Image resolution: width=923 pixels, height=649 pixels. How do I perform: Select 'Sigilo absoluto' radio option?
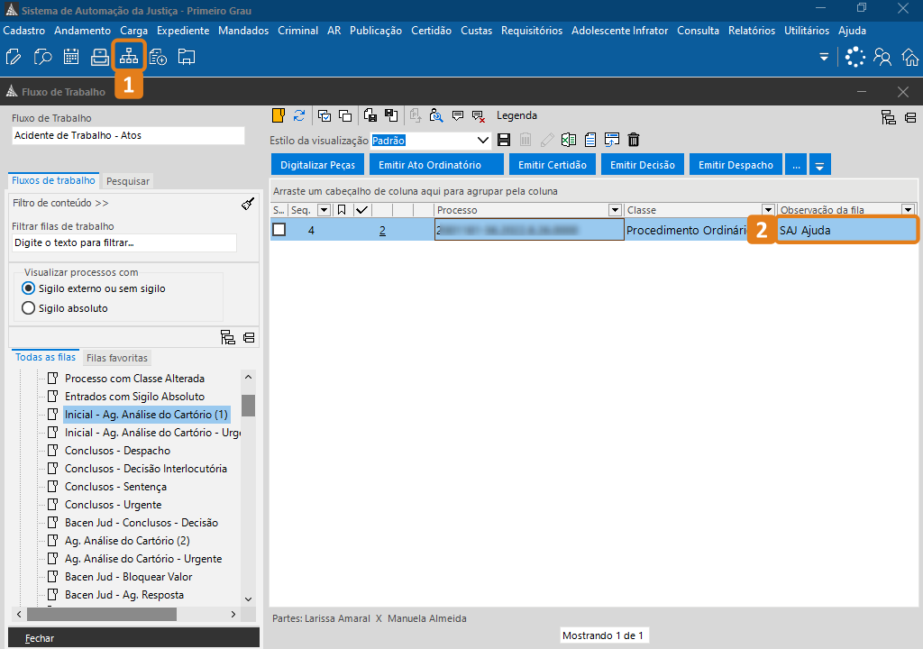pos(28,308)
